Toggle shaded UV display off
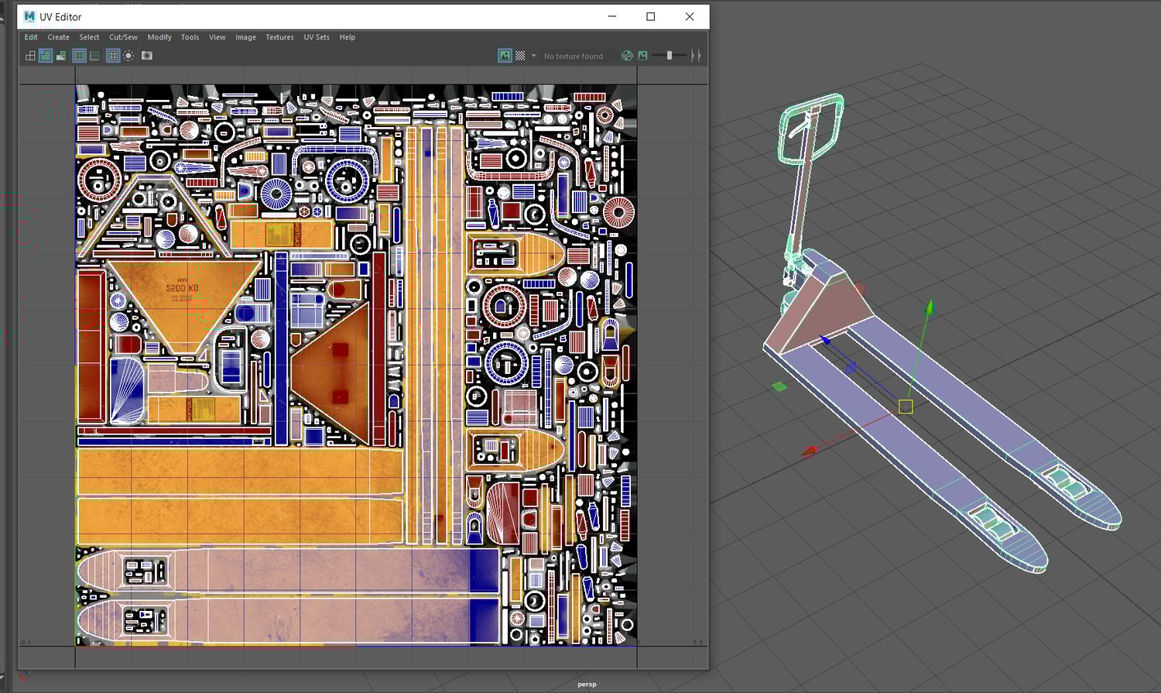Image resolution: width=1161 pixels, height=693 pixels. coord(46,56)
